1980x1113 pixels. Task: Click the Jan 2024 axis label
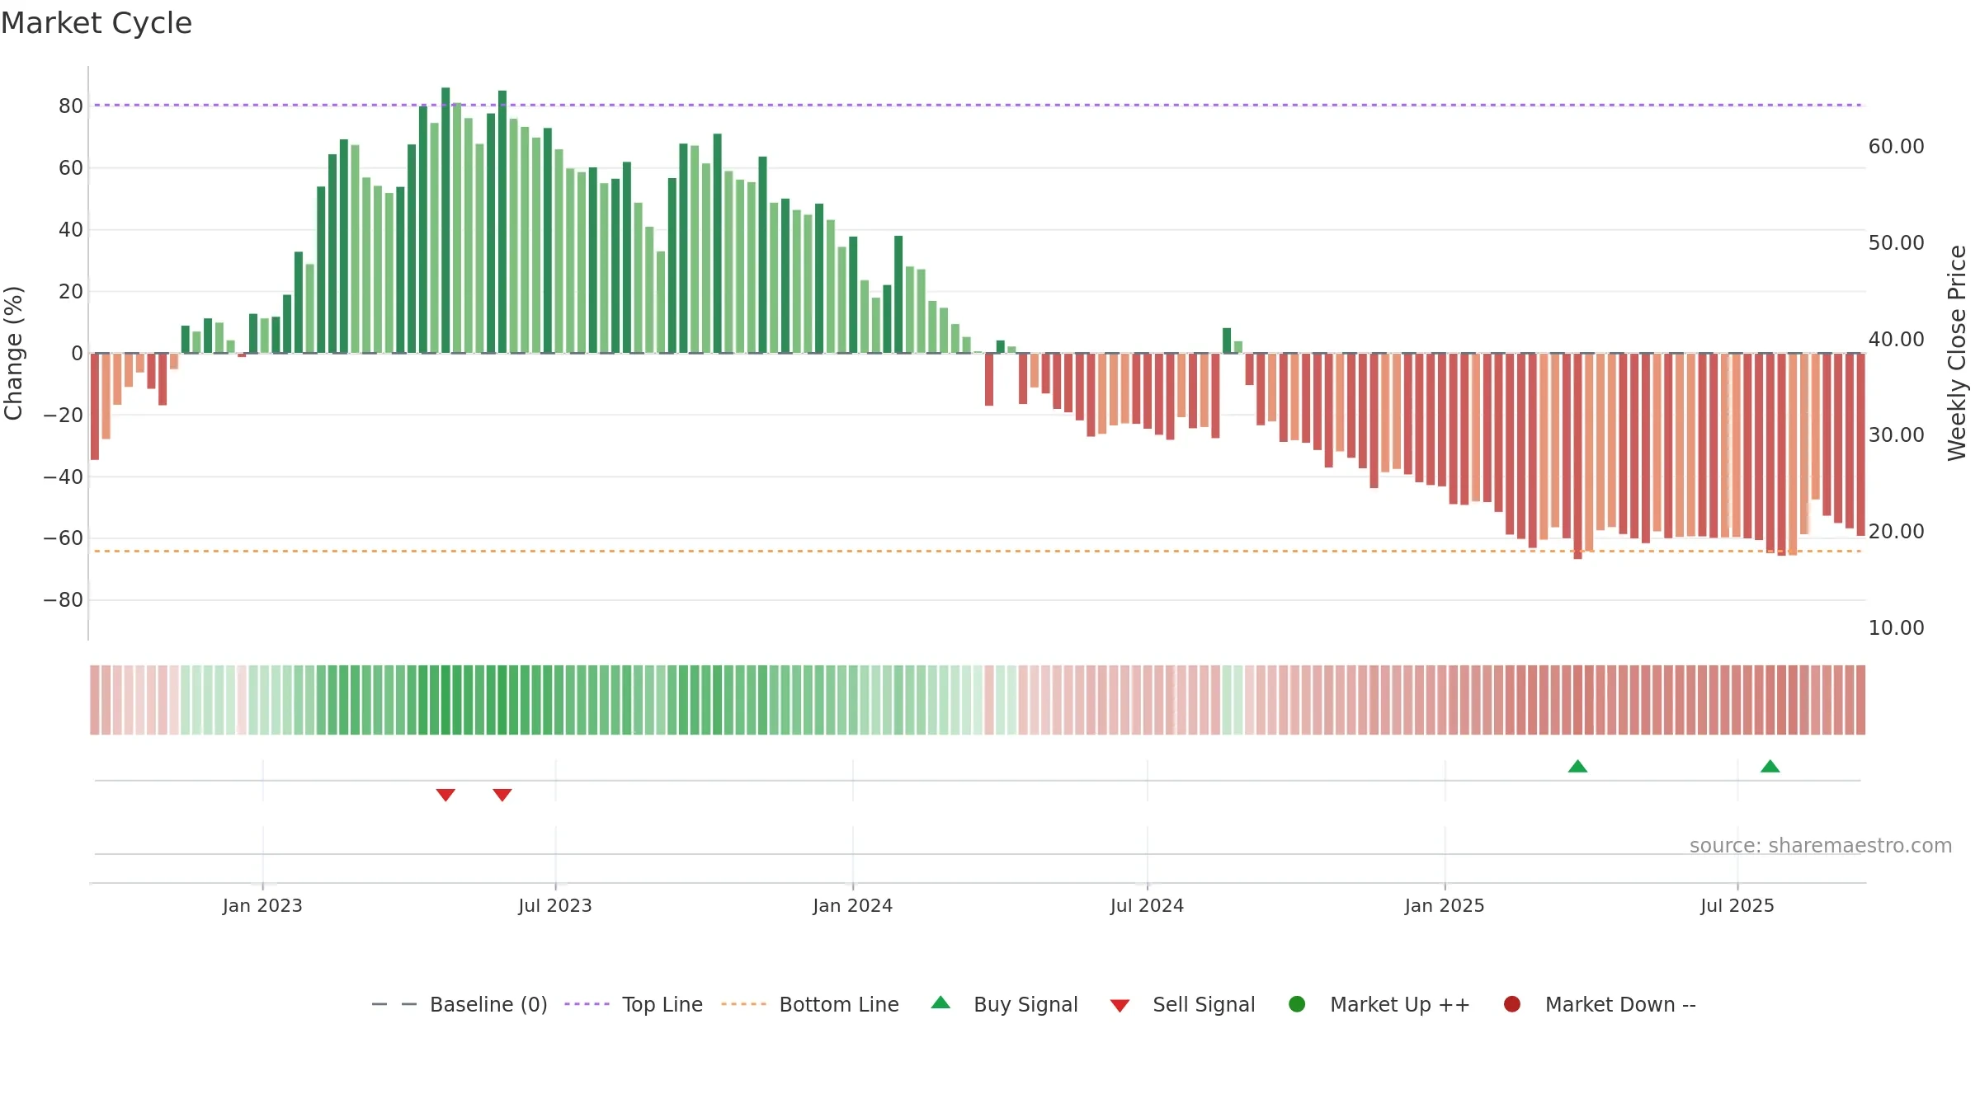pyautogui.click(x=852, y=905)
